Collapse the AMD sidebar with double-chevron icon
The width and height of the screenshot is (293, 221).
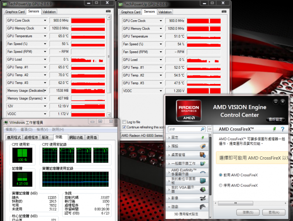(x=210, y=129)
